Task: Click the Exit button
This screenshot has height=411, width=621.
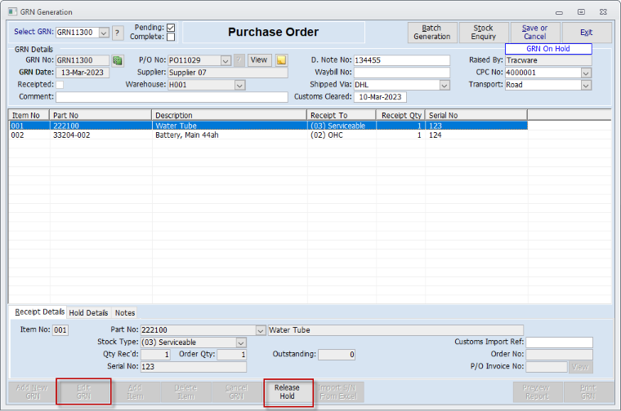Action: [587, 33]
